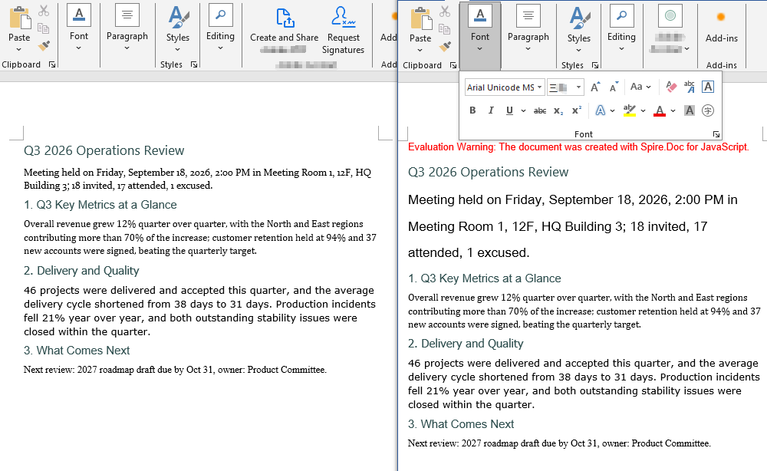The width and height of the screenshot is (767, 471).
Task: Click red 'Evaluation Warning' line in right document
Action: (578, 147)
